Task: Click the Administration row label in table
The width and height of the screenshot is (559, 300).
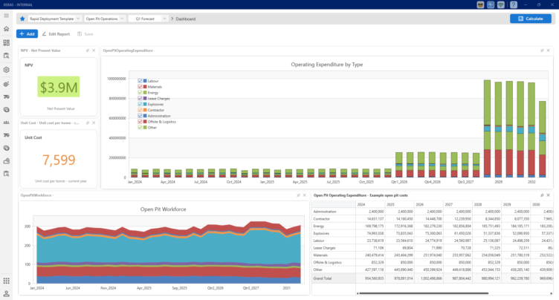Action: 325,212
